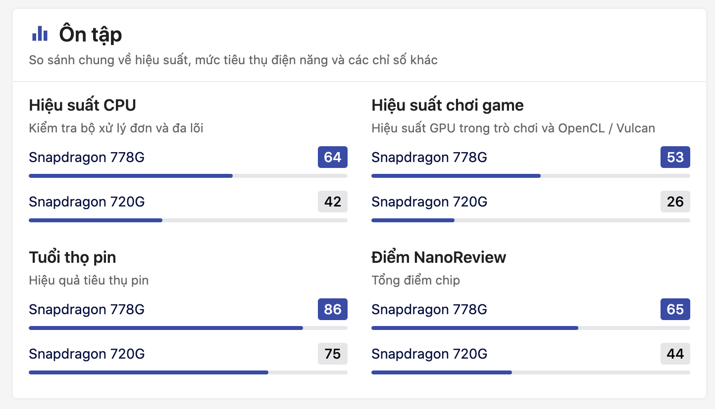This screenshot has height=409, width=715.
Task: Click Snapdragon 720G label under Điểm NanoReview
Action: [429, 354]
